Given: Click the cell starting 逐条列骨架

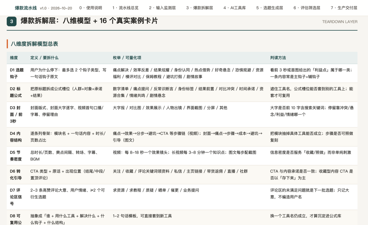Looking at the screenshot, I should tap(68, 137).
